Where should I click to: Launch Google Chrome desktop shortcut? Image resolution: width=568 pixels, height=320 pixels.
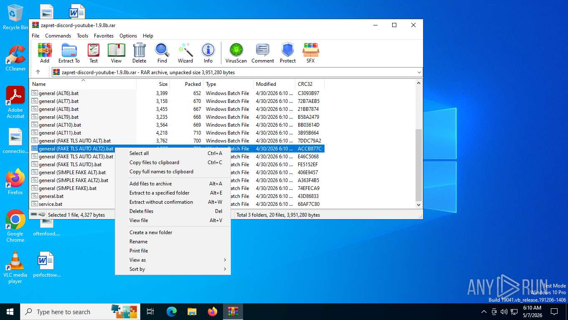[15, 226]
